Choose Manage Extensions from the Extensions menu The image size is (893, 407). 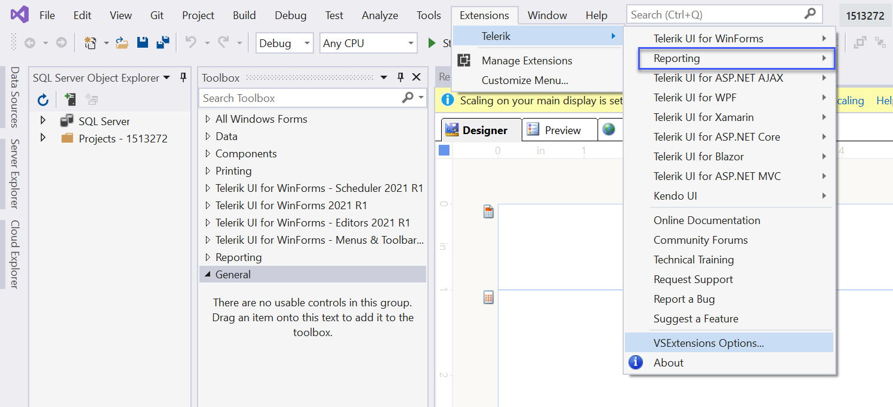pos(526,61)
